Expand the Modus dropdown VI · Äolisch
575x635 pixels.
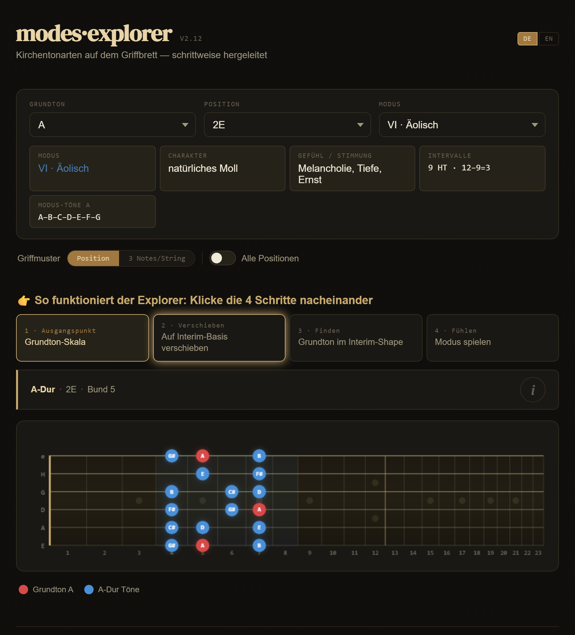click(x=462, y=125)
